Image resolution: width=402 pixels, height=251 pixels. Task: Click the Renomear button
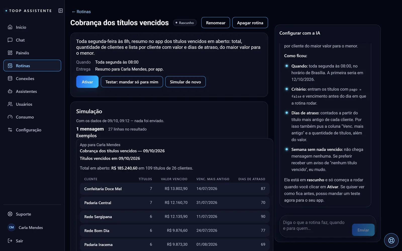(x=216, y=23)
